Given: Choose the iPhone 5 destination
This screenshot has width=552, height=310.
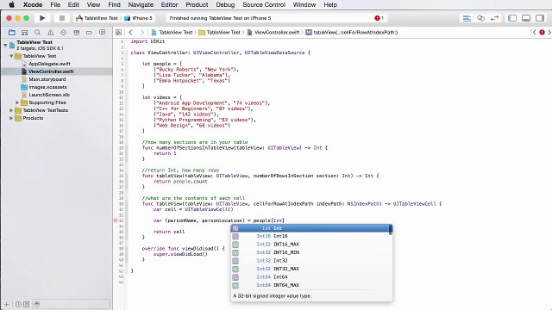Looking at the screenshot, I should point(138,18).
